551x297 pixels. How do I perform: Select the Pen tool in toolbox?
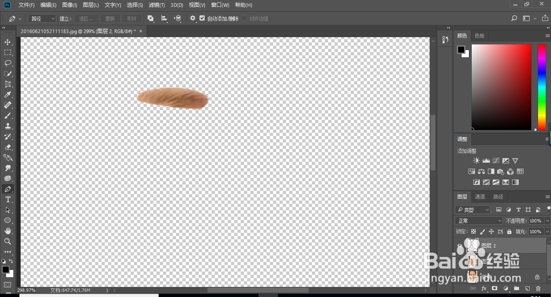click(7, 189)
